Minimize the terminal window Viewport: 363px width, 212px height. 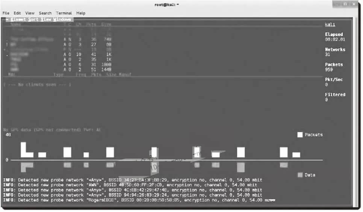337,4
